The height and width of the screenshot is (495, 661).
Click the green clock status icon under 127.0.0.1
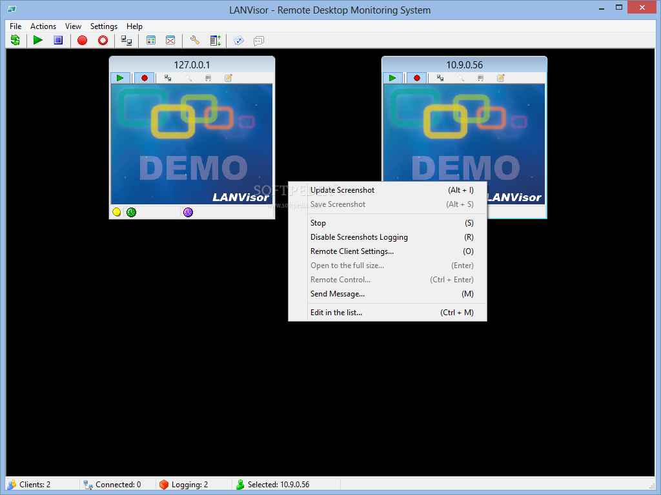pyautogui.click(x=132, y=212)
